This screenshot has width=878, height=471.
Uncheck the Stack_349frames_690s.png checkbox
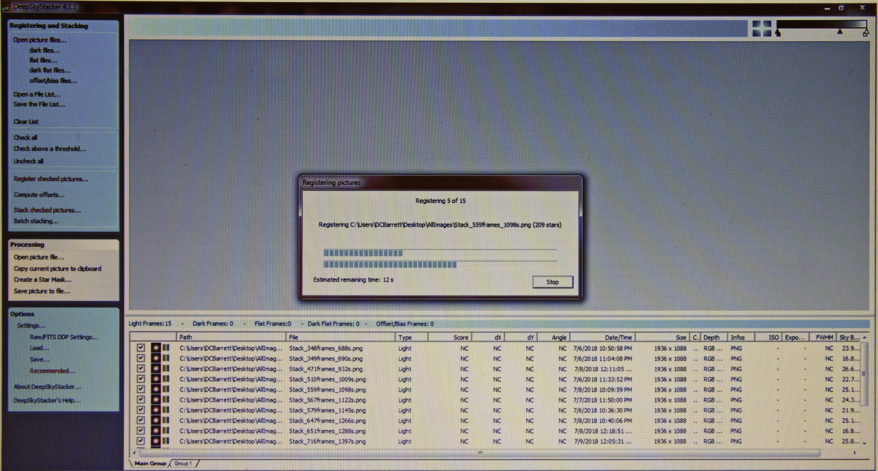[140, 358]
